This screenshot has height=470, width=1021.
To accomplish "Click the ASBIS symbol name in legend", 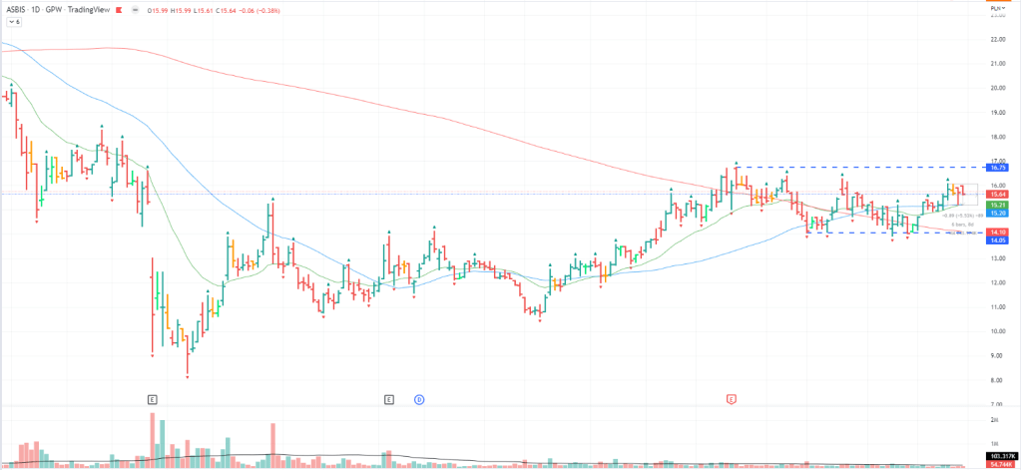I will (x=18, y=9).
